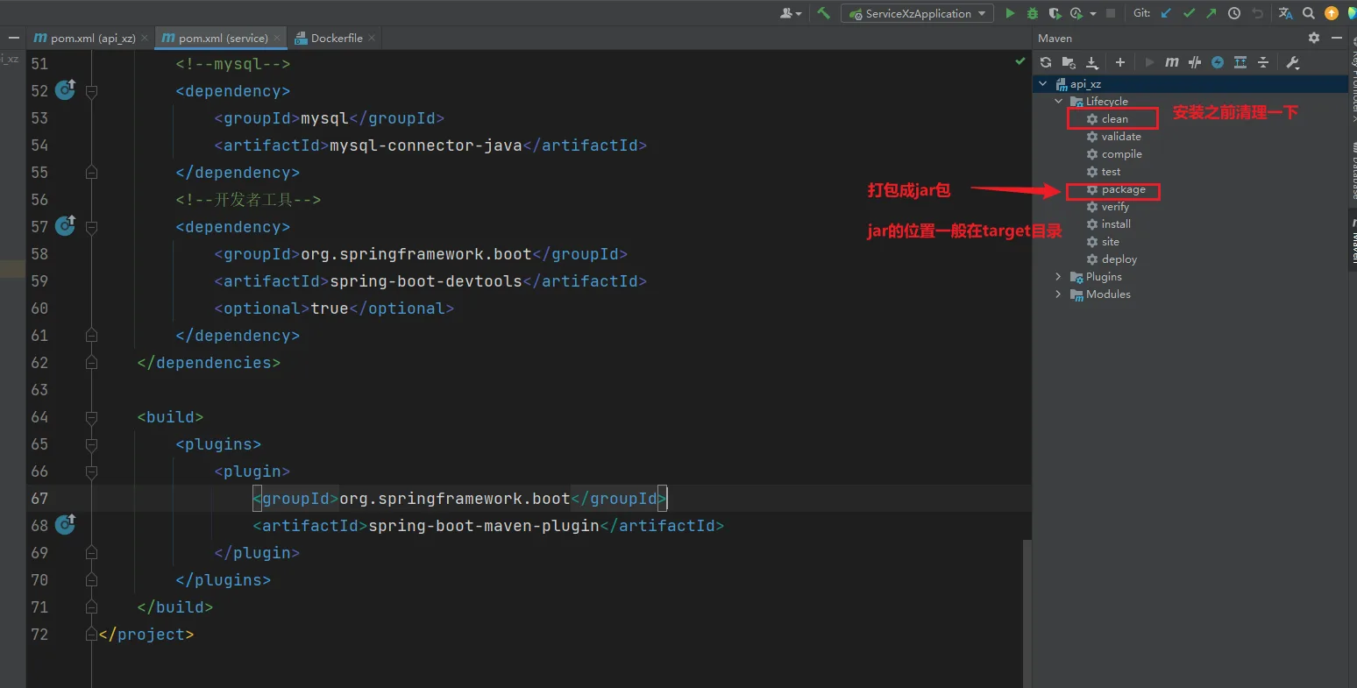Open the Translate icon in the toolbar
Image resolution: width=1357 pixels, height=688 pixels.
coord(1286,13)
